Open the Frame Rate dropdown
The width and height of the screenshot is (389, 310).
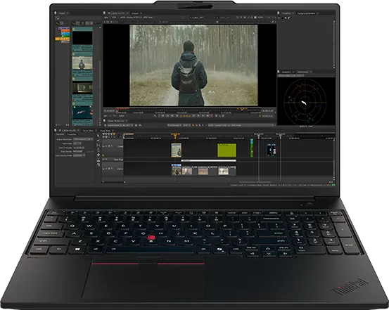coord(77,143)
